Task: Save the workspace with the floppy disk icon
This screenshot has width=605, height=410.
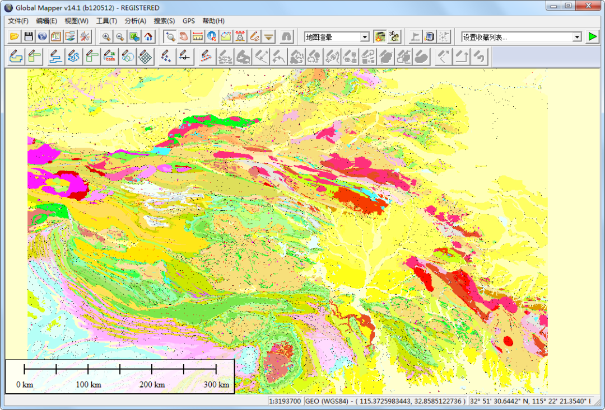Action: pos(29,37)
